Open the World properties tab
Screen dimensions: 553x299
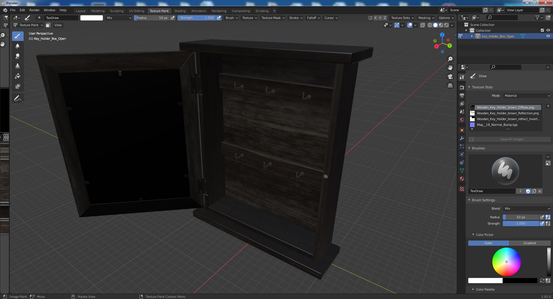462,120
